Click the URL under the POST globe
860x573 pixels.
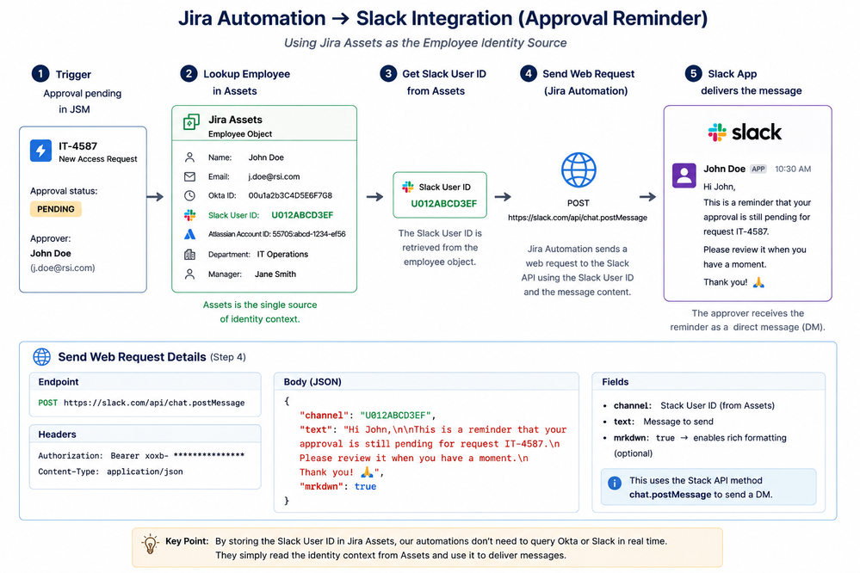(578, 218)
